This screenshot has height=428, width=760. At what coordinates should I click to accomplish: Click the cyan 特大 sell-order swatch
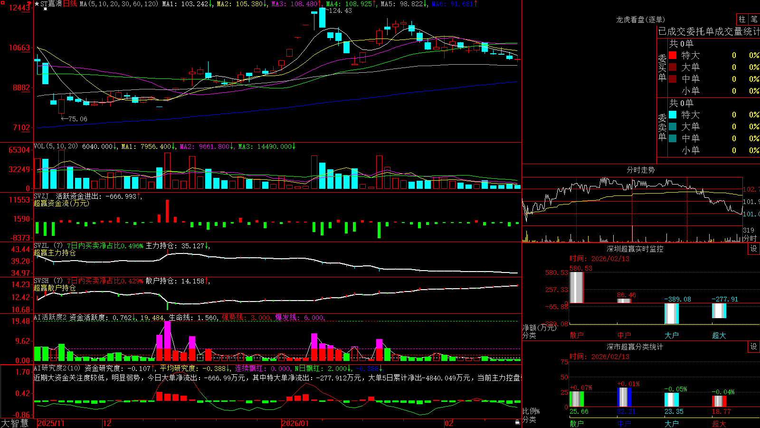[x=673, y=115]
